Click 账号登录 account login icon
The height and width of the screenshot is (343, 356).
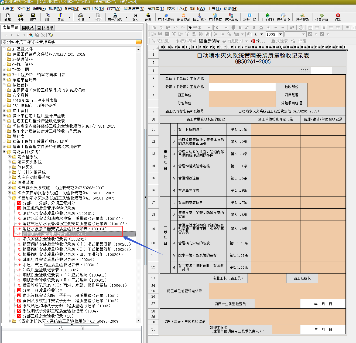tap(302, 17)
